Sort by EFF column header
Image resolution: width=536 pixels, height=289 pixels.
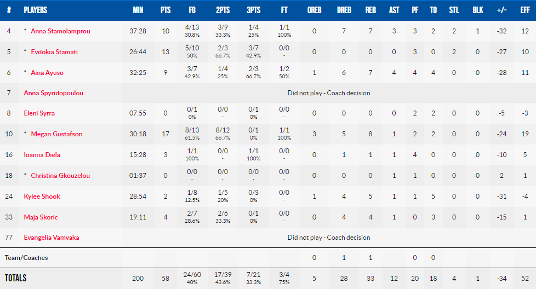(x=525, y=10)
